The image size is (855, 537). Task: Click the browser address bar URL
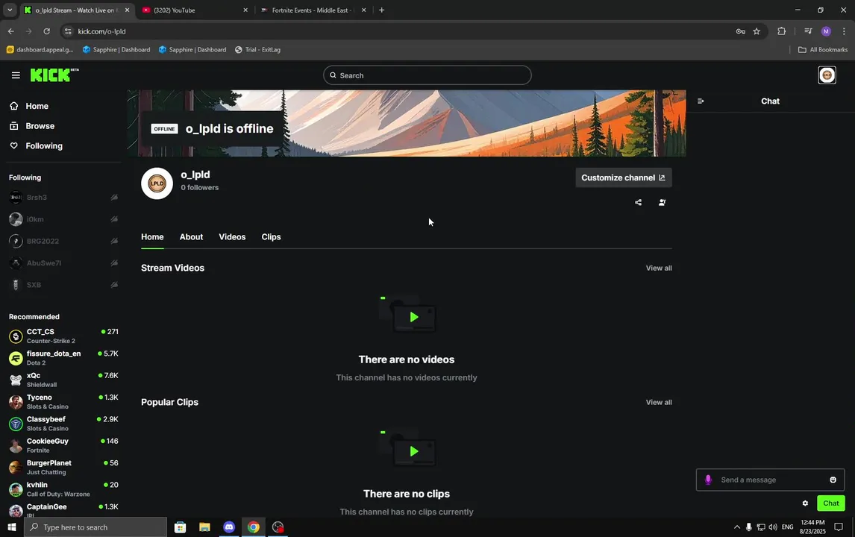click(x=101, y=31)
